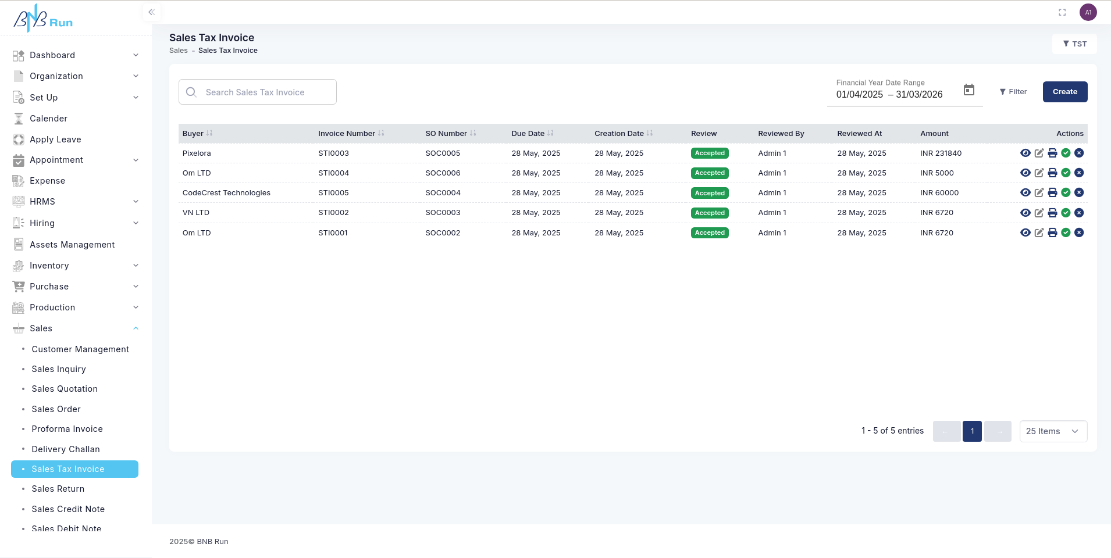Print invoice STI0003
Image resolution: width=1111 pixels, height=558 pixels.
(1052, 153)
